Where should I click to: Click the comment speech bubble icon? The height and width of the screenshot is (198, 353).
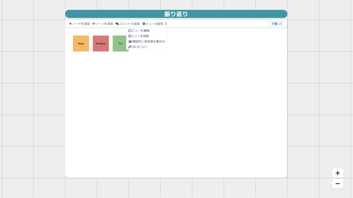coord(117,24)
